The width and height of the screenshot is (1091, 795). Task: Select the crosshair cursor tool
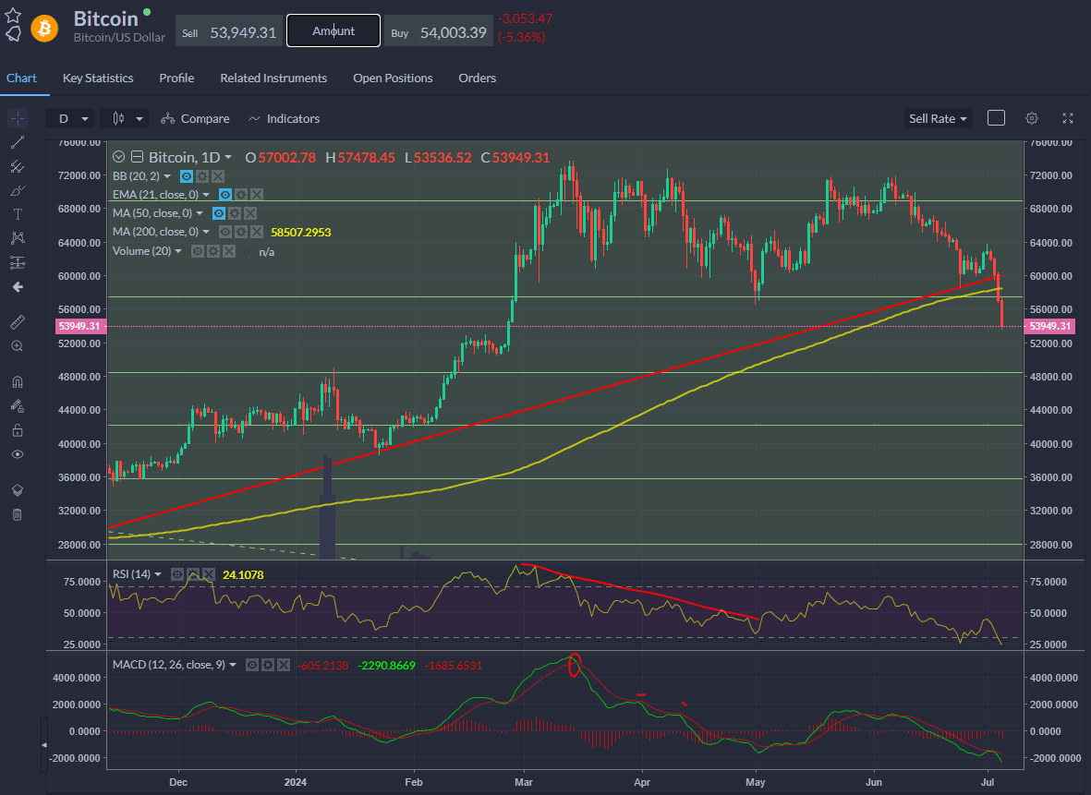click(18, 118)
